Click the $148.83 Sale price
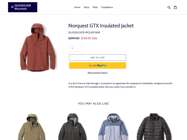187x140 pixels. 89,38
